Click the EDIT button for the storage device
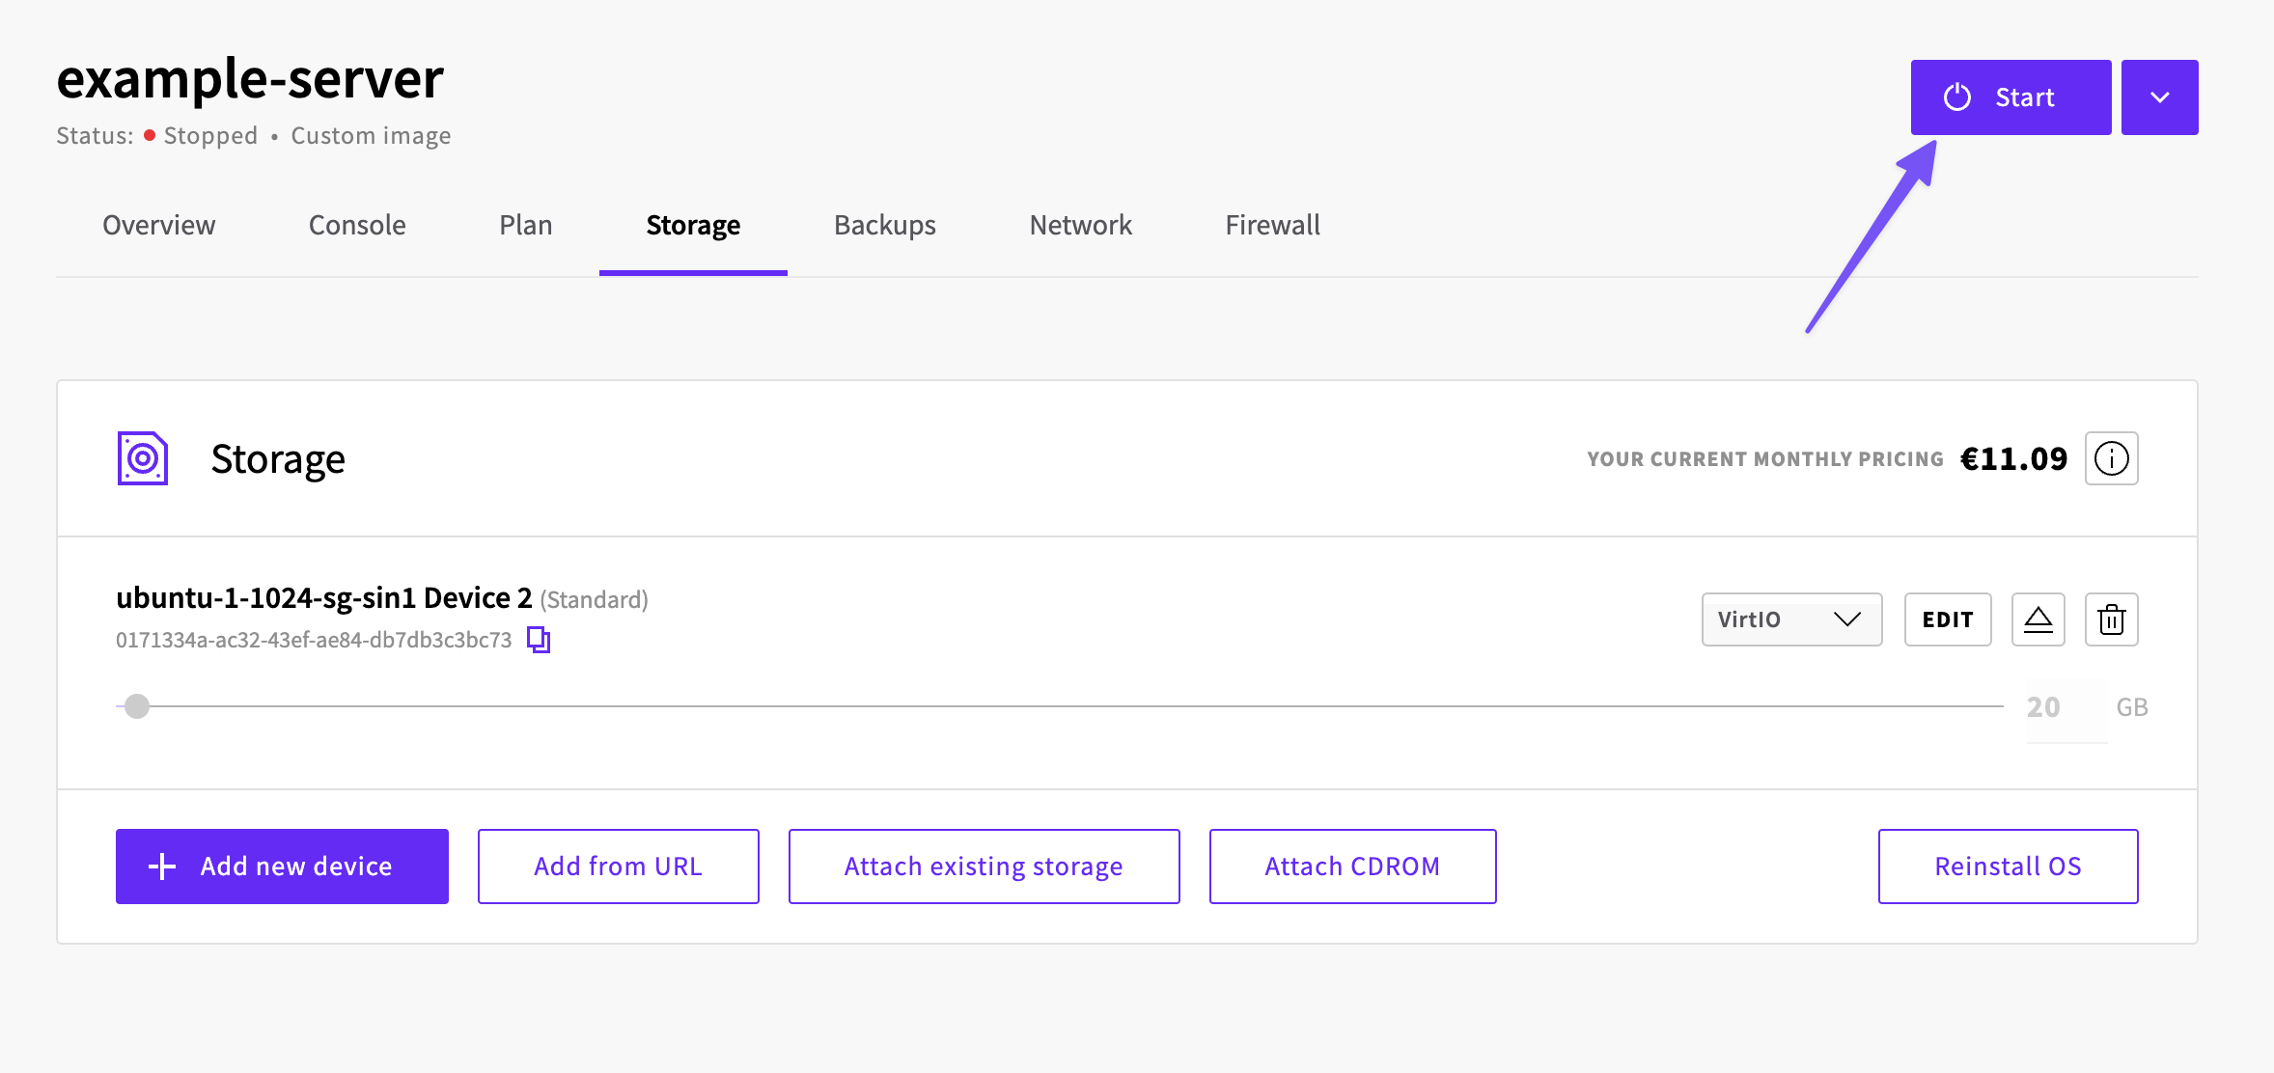Viewport: 2274px width, 1073px height. (x=1948, y=619)
